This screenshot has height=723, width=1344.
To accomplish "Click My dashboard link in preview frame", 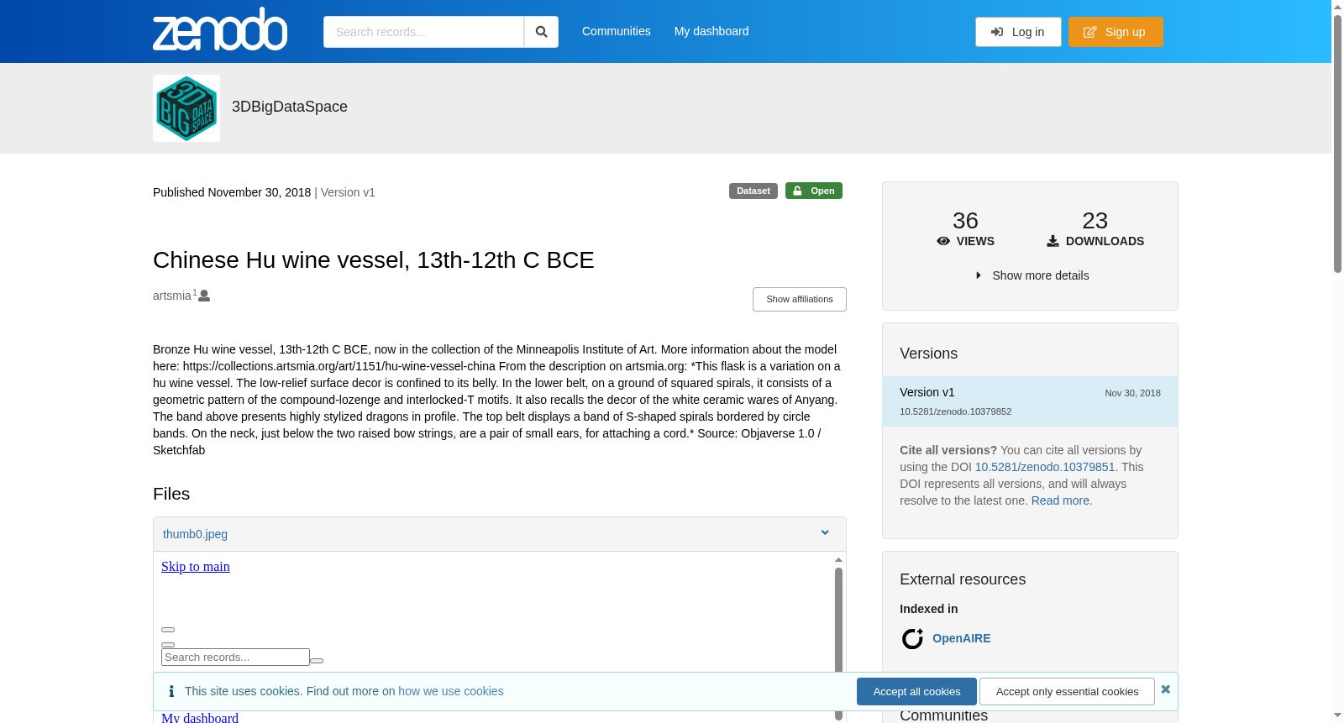I will 200,717.
